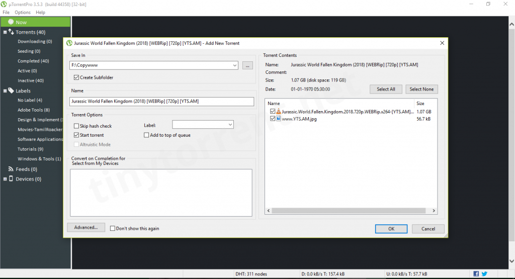This screenshot has height=279, width=515.
Task: Collapse the Labels tree node
Action: point(5,91)
